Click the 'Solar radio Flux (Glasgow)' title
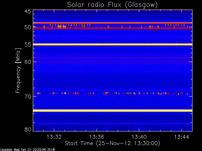 112,5
